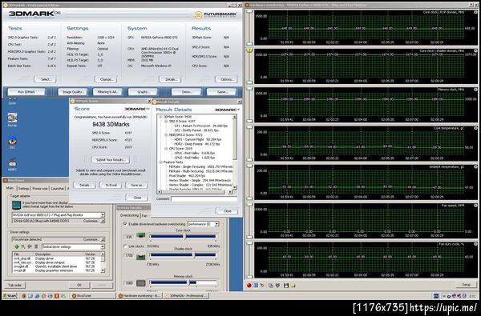Open the Target adapter display dropdown
The width and height of the screenshot is (481, 316).
point(103,215)
